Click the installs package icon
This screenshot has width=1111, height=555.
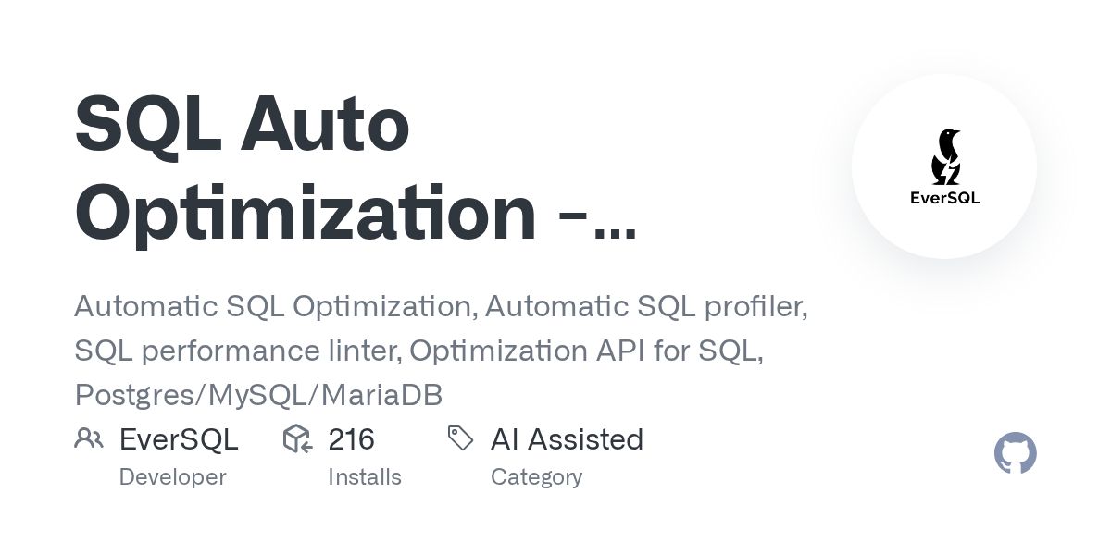(x=297, y=438)
